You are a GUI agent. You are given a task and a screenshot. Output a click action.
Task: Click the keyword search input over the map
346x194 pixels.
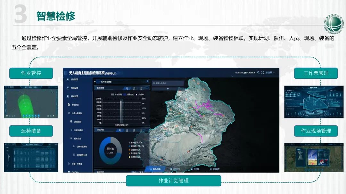coord(168,83)
